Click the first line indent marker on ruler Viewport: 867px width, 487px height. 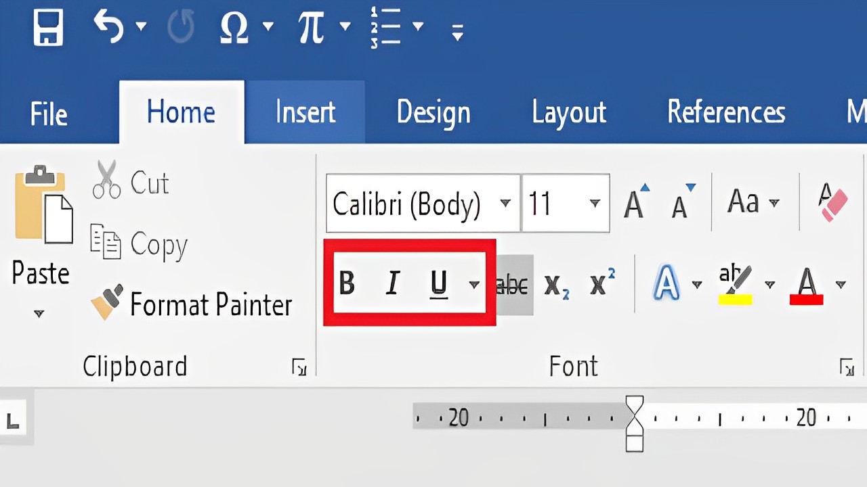point(635,405)
